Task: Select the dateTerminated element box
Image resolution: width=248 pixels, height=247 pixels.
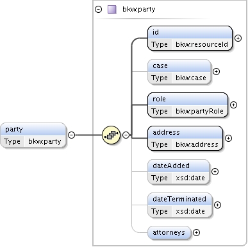Action: pos(180,205)
